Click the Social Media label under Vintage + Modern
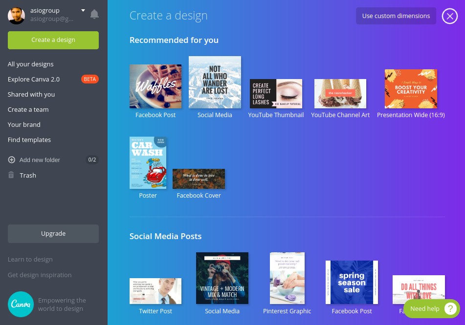Screen dimensions: 465x325 [222, 311]
